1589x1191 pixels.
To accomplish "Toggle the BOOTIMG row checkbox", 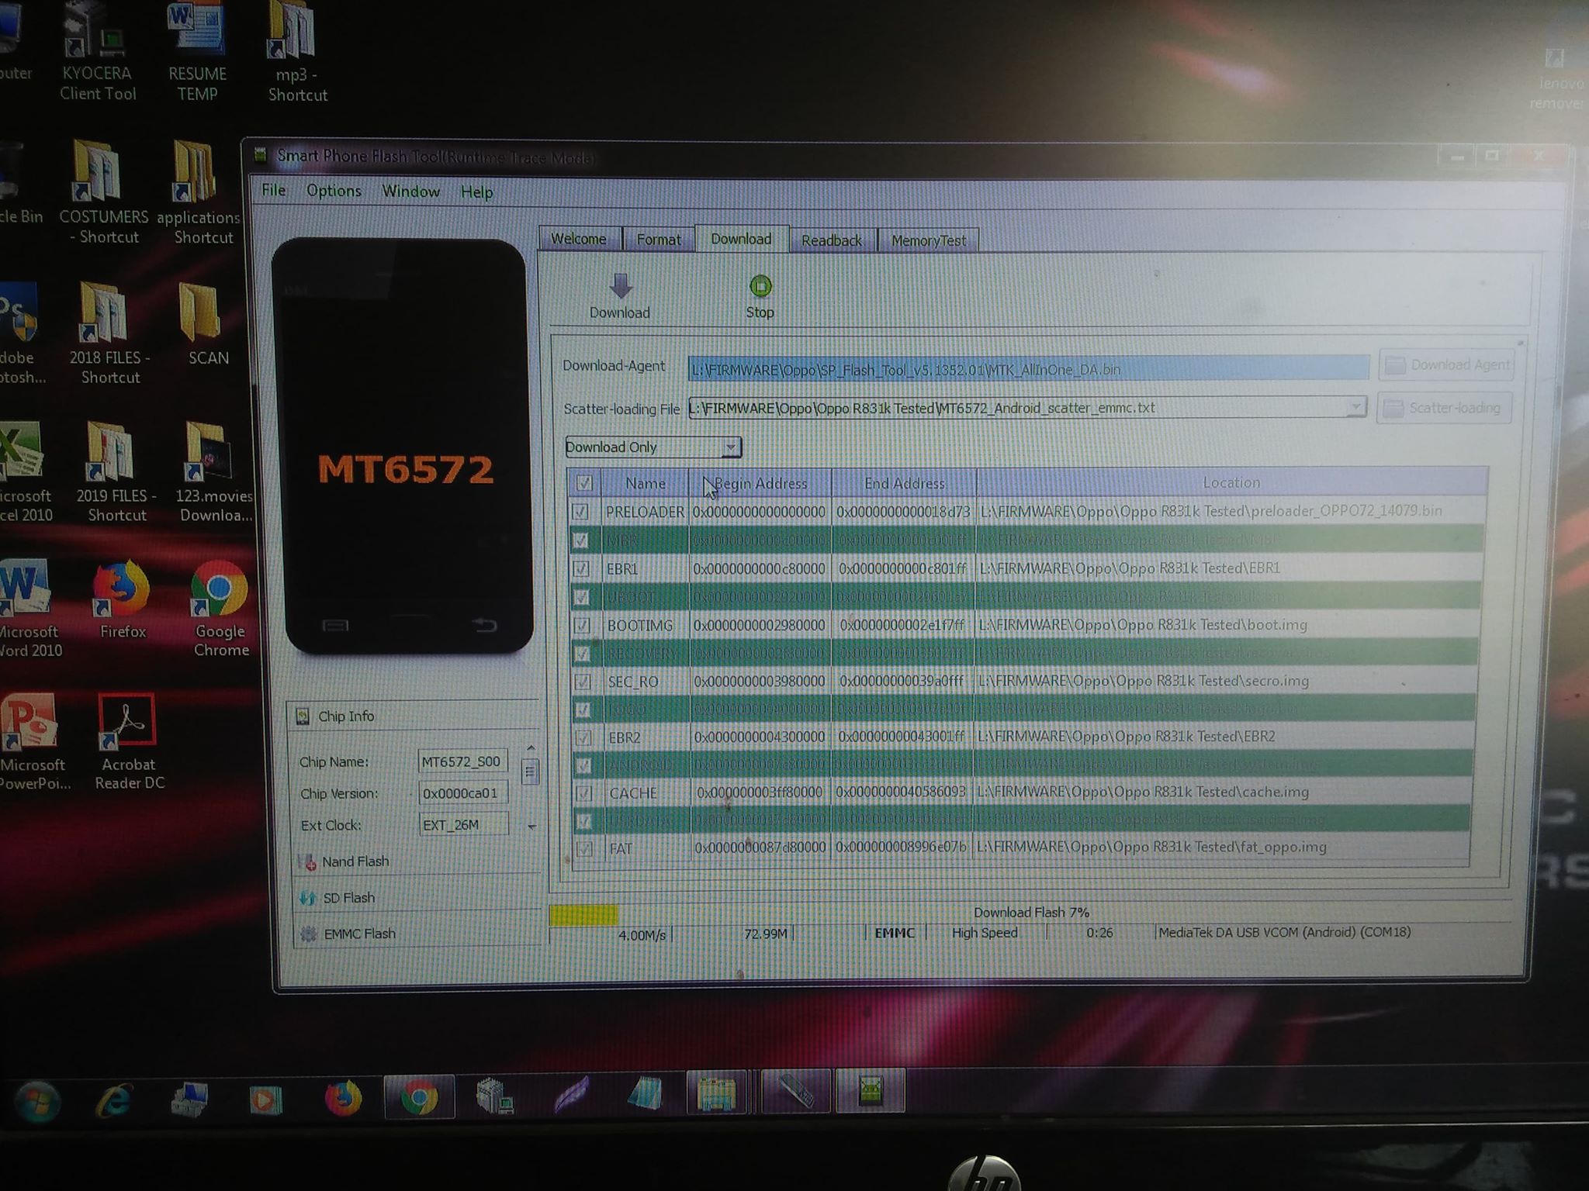I will 582,625.
